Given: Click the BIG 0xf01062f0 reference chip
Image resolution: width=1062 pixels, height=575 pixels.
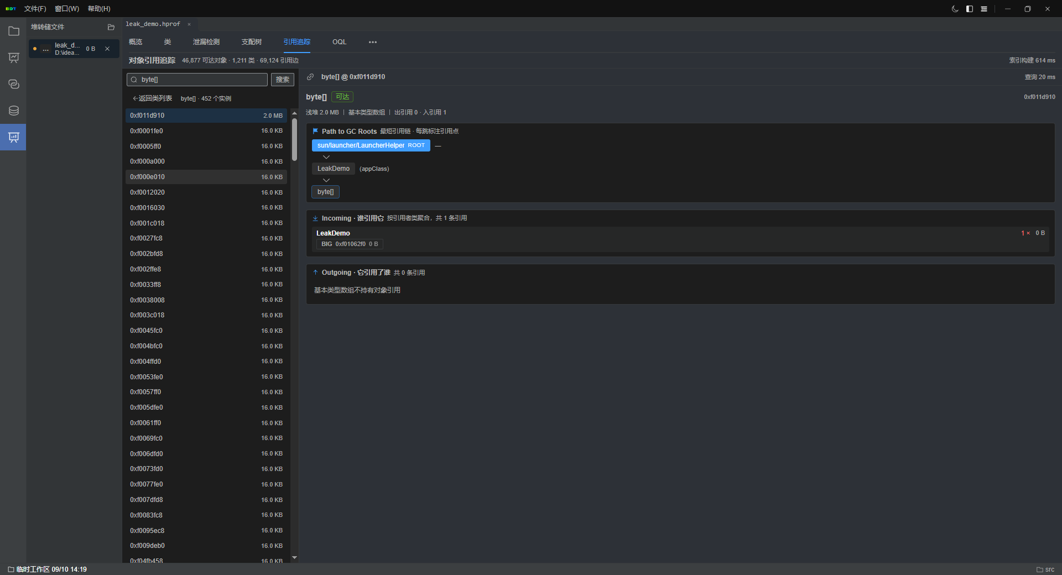Looking at the screenshot, I should click(350, 244).
